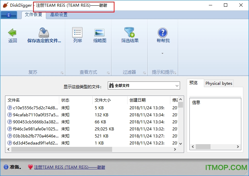Select file name 03b3bb2fb770a4646e...
Image resolution: width=249 pixels, height=176 pixels.
[36, 136]
